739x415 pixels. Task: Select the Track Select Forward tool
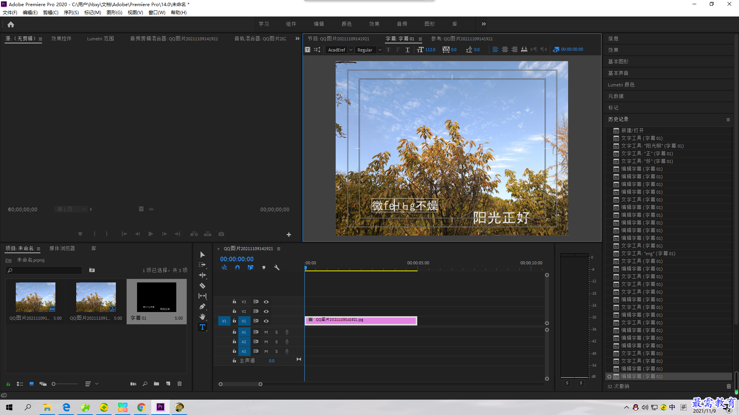[x=202, y=265]
